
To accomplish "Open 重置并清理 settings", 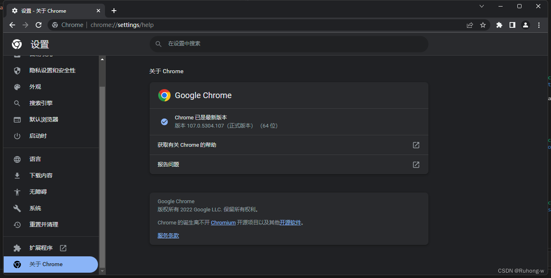I will click(x=51, y=224).
